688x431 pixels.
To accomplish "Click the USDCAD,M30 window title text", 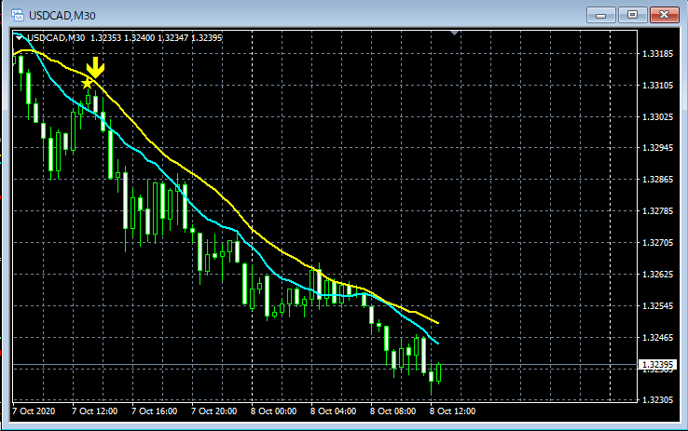I will pyautogui.click(x=62, y=16).
